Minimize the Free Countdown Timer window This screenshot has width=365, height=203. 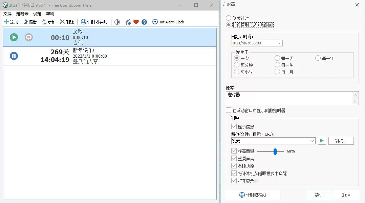181,5
